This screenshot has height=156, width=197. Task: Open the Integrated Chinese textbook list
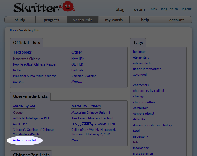click(27, 59)
